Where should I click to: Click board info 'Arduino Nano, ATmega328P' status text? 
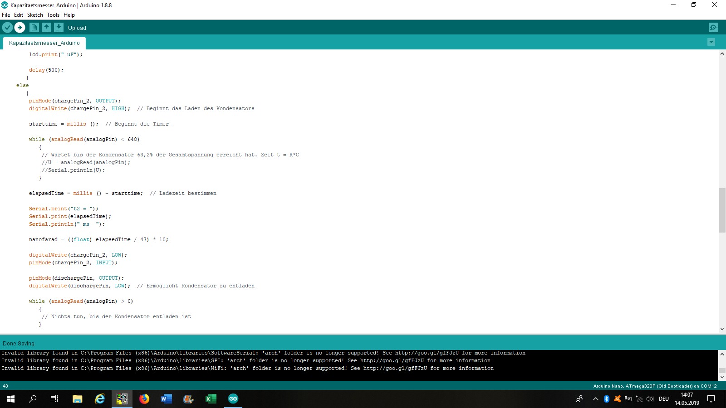pos(655,386)
